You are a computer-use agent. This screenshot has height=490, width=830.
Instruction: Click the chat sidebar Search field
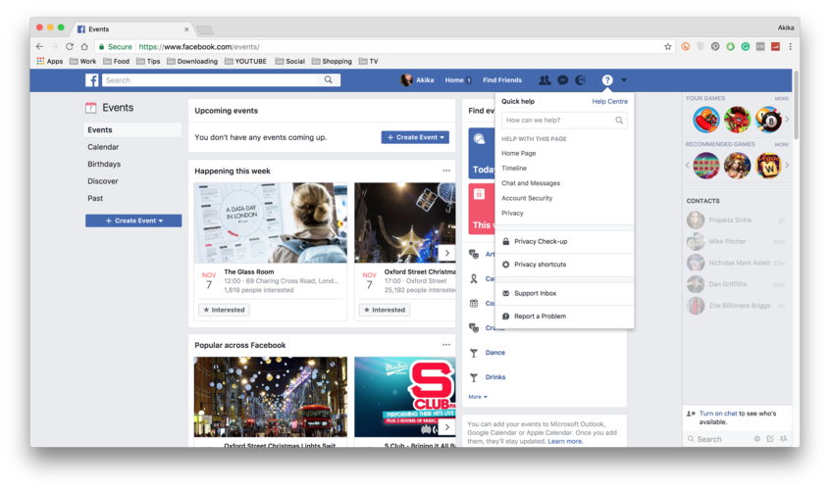718,439
